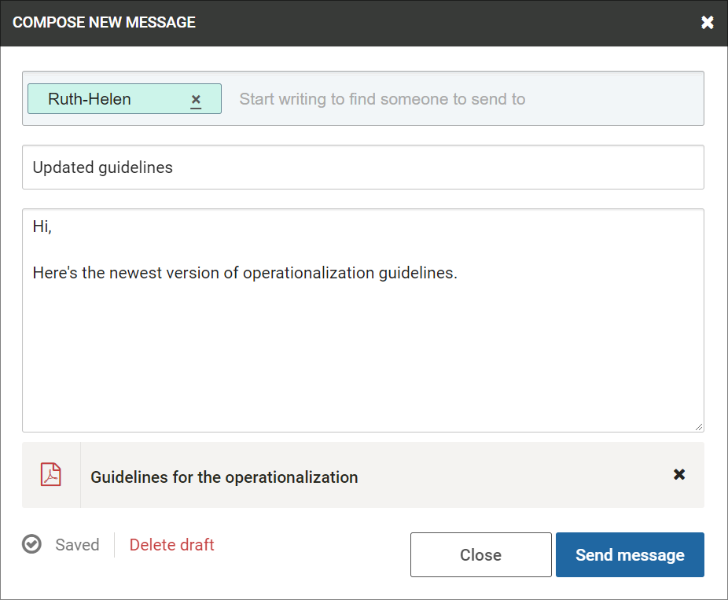The image size is (728, 600).
Task: Click the attachment row background beside file name
Action: (x=511, y=475)
